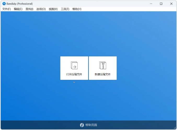
Task: Close the Bandizip window
Action: point(171,4)
